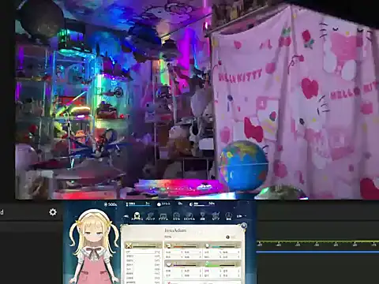Select the orange-bar skill section icon
This screenshot has height=284, width=379.
click(168, 246)
